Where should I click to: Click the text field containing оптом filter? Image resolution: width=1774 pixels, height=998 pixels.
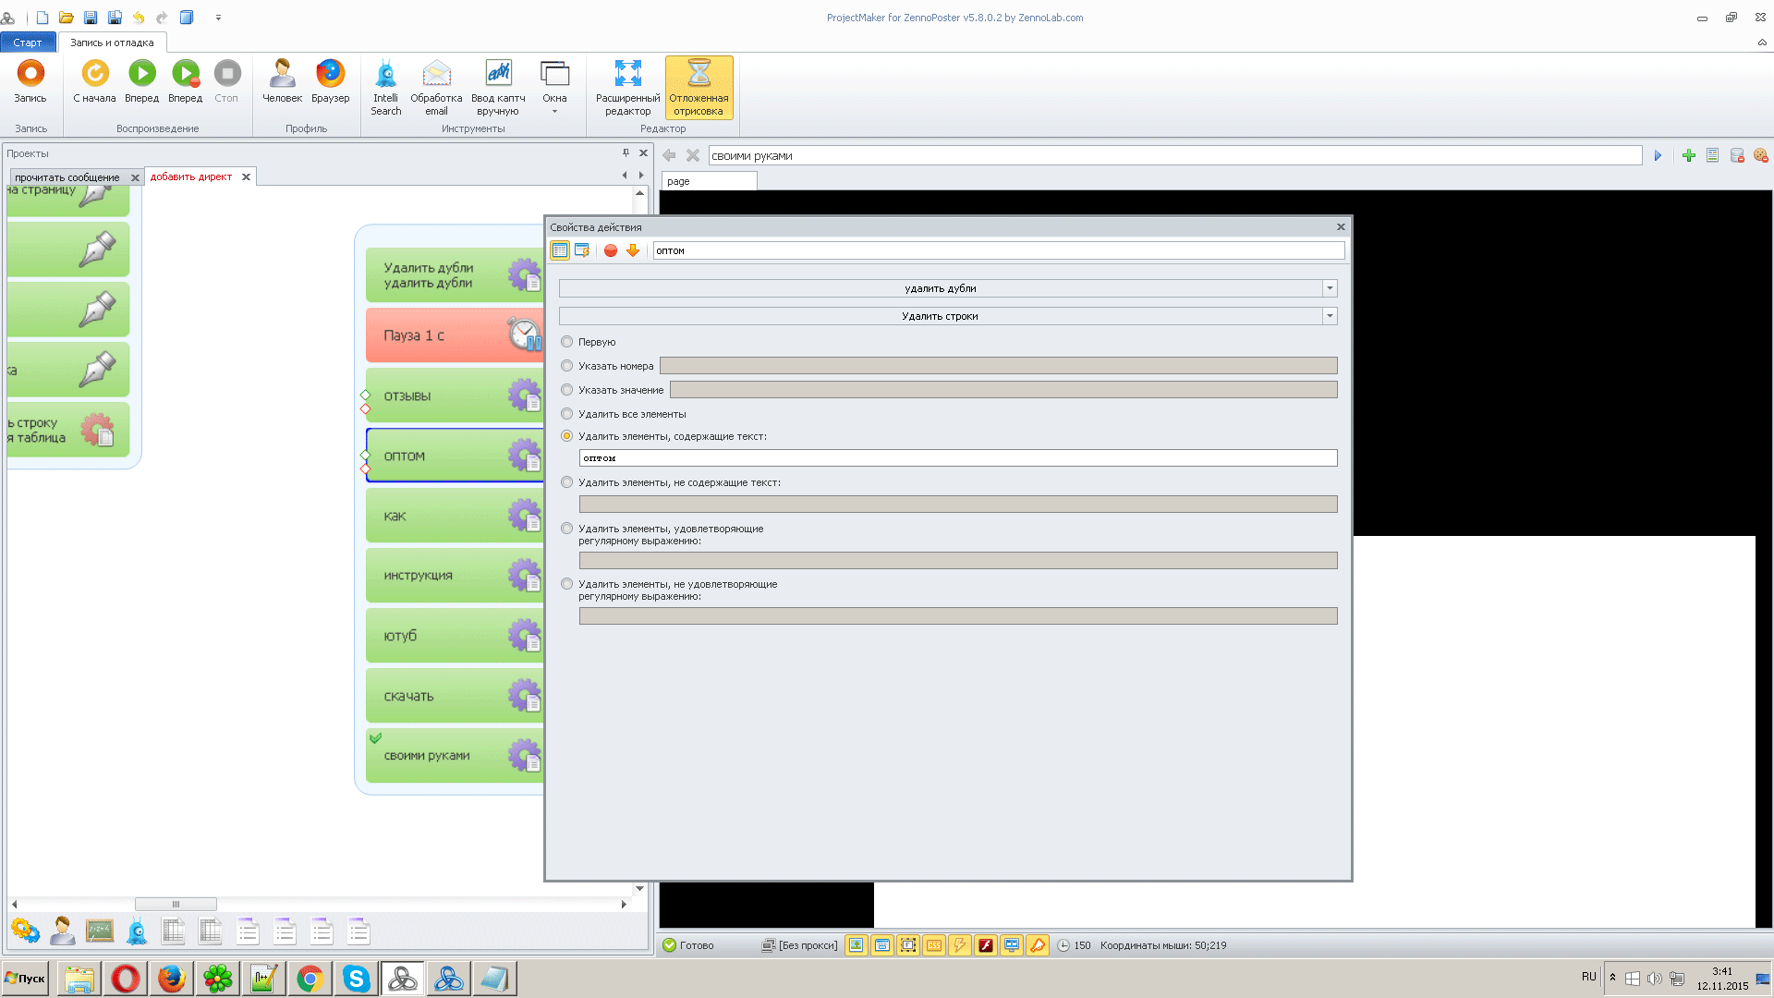click(957, 458)
